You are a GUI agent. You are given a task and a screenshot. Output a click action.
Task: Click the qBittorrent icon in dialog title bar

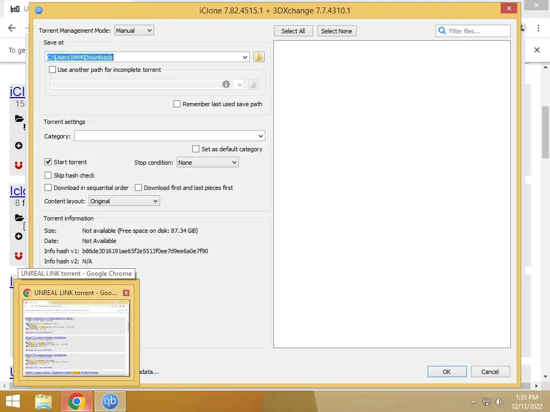[x=39, y=10]
